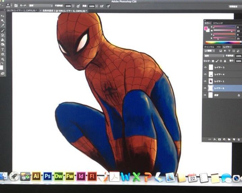Switch to the パス (Paths) tab
The height and width of the screenshot is (193, 242).
coord(219,47)
